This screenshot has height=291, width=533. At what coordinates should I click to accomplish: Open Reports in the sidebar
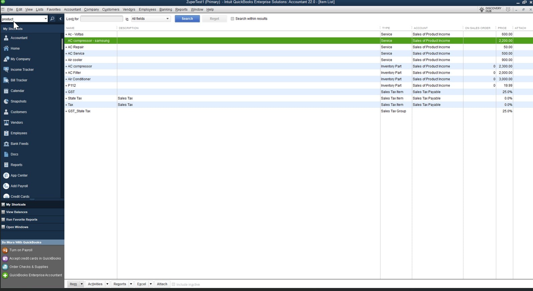16,165
